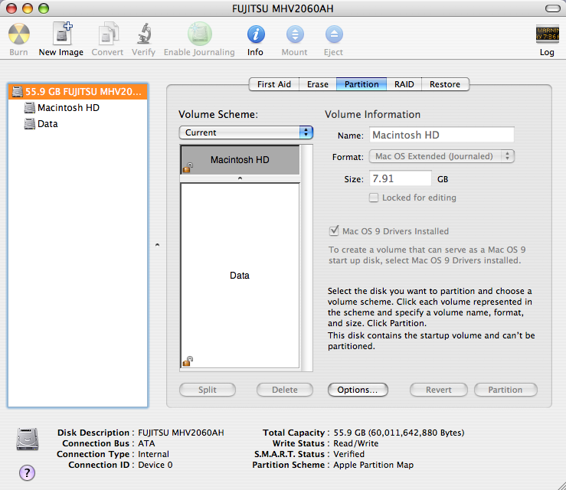Switch to the Restore tab
The width and height of the screenshot is (566, 490).
[445, 84]
